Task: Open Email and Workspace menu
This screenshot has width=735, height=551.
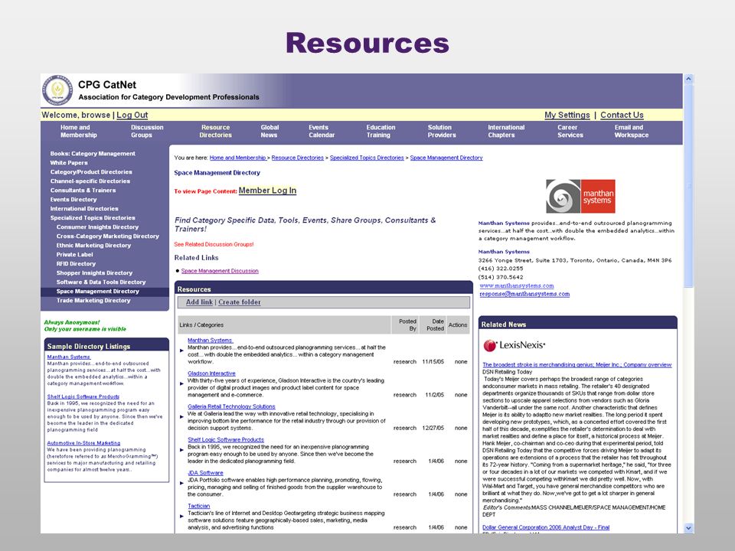Action: pyautogui.click(x=632, y=131)
